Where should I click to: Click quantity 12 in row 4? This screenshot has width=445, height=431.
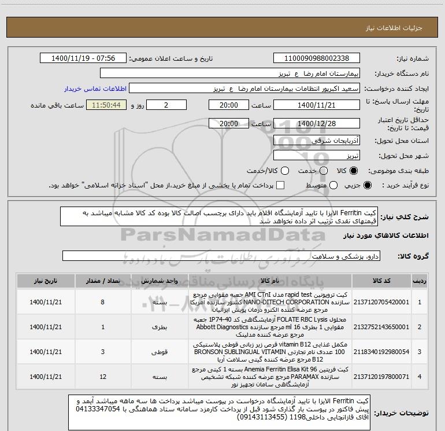point(103,377)
